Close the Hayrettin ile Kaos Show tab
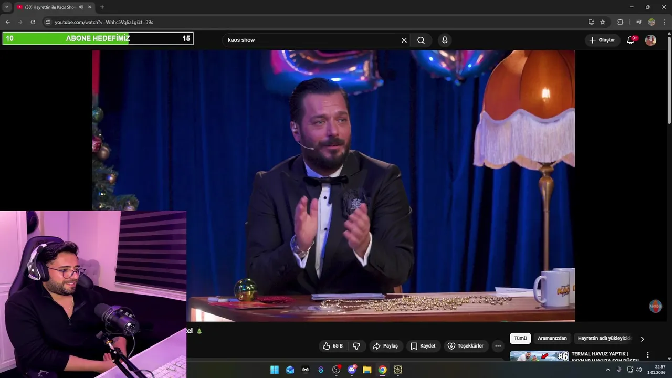 [x=90, y=7]
